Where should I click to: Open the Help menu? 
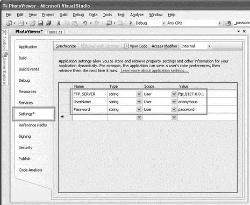(172, 15)
